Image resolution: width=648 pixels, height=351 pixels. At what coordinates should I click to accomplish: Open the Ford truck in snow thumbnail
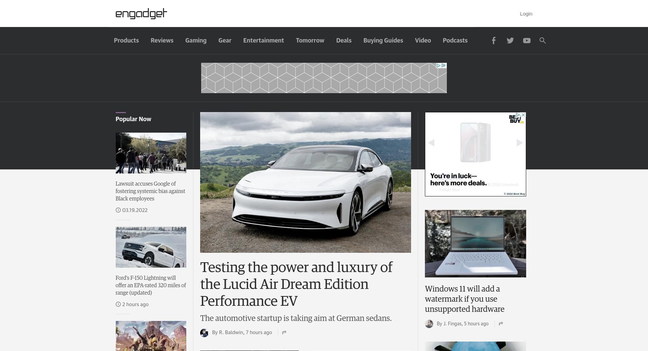(151, 247)
